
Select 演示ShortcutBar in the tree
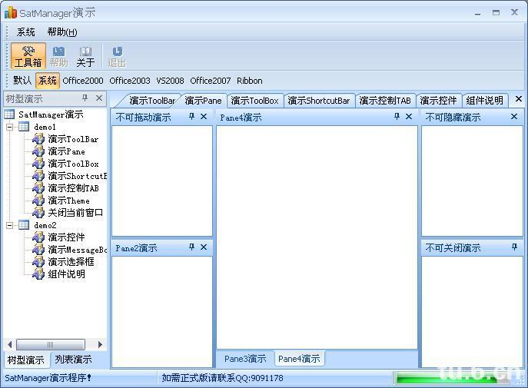[77, 176]
